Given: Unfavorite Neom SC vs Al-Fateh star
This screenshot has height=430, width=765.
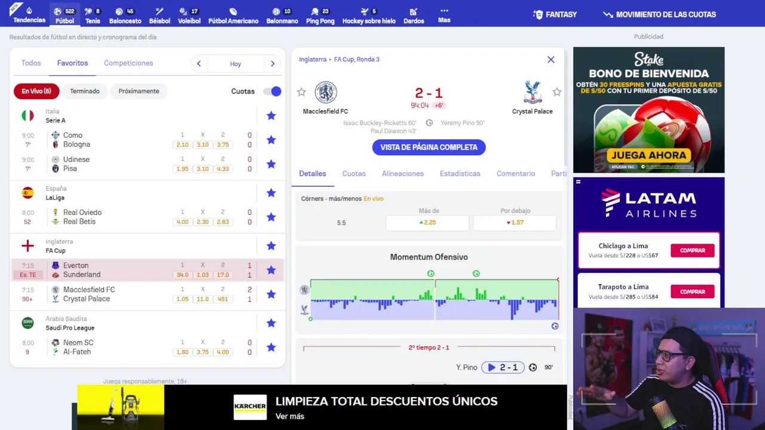Looking at the screenshot, I should point(271,347).
